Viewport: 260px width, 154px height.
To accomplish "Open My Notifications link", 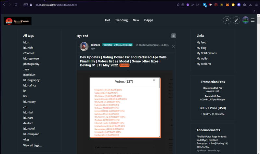I will (x=207, y=53).
